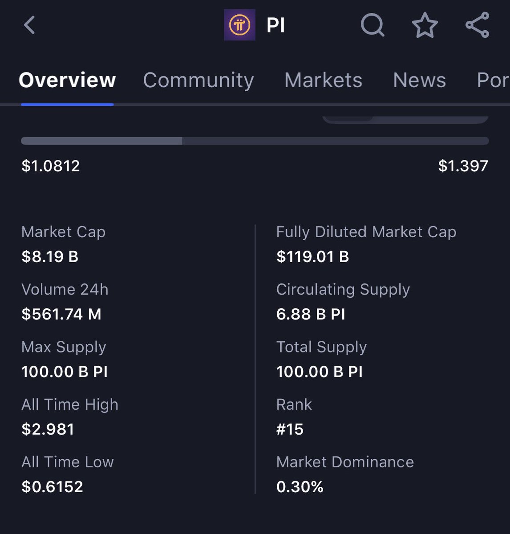Screen dimensions: 510x534
Task: Tap the #15 rank value
Action: click(290, 429)
